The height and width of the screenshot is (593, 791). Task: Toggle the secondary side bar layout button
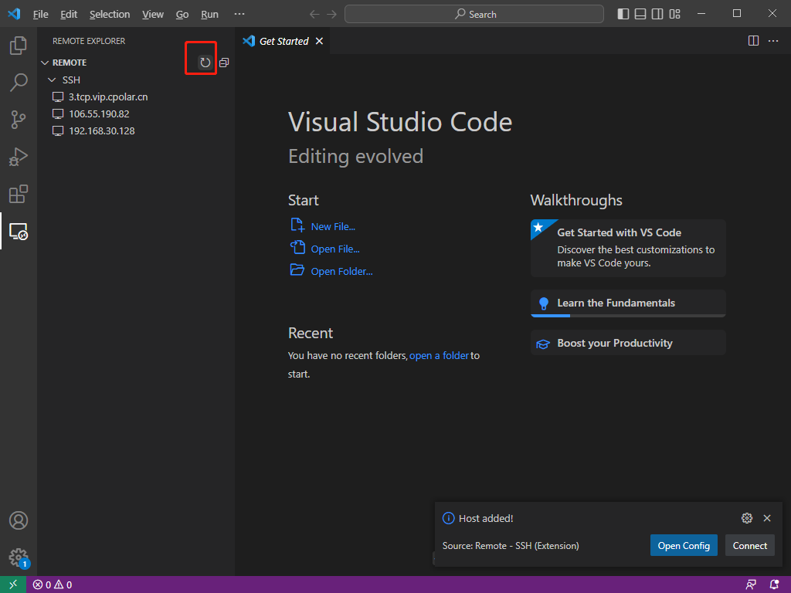pos(657,14)
